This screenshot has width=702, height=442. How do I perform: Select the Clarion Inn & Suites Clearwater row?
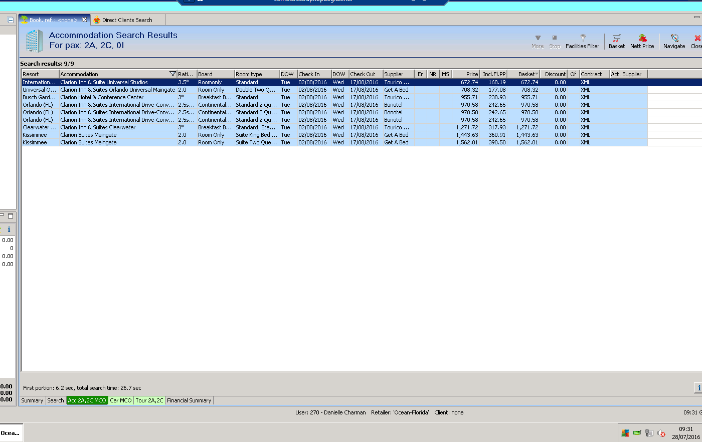(x=334, y=127)
